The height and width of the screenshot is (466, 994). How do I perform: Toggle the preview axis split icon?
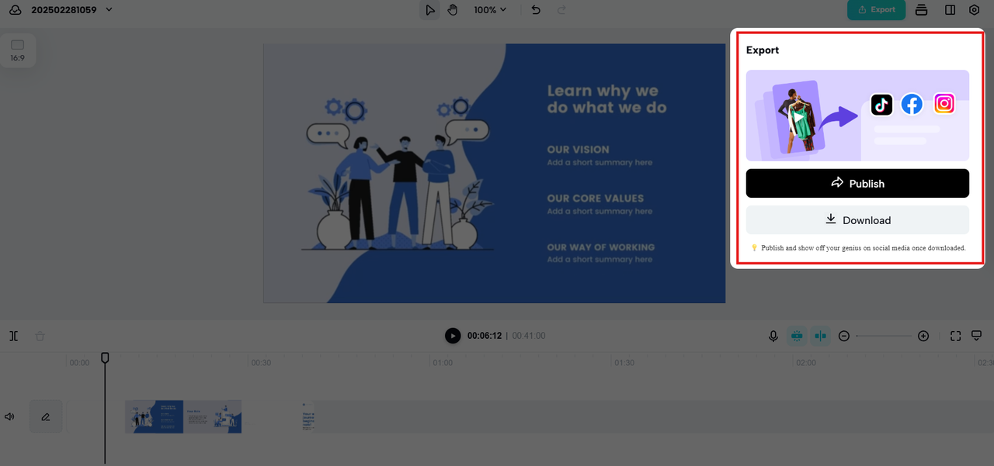point(821,336)
